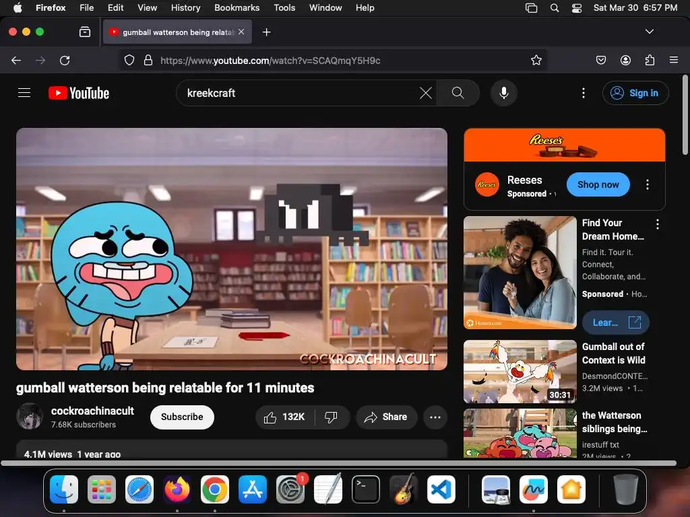The image size is (690, 517).
Task: Open the YouTube hamburger guide menu
Action: click(24, 93)
